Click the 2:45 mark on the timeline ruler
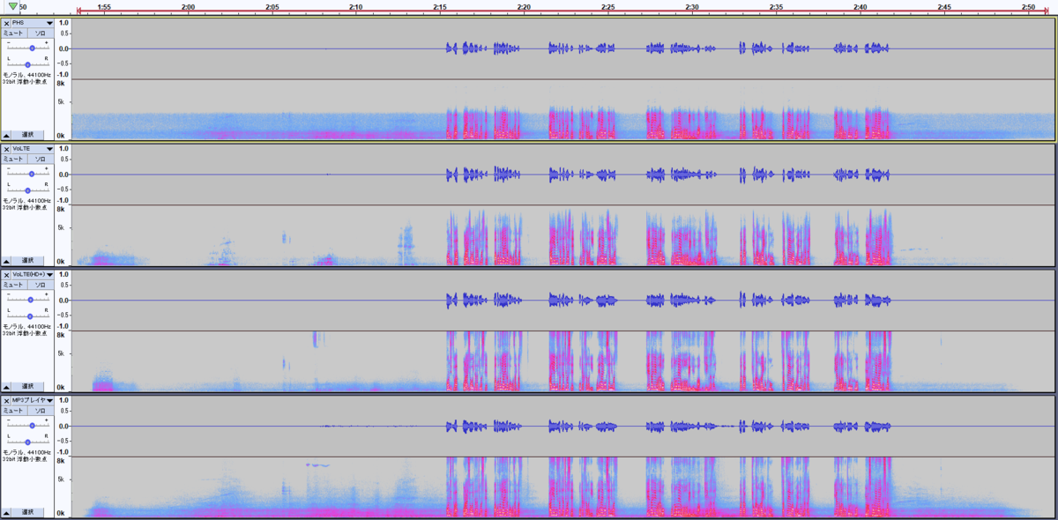 pyautogui.click(x=944, y=7)
